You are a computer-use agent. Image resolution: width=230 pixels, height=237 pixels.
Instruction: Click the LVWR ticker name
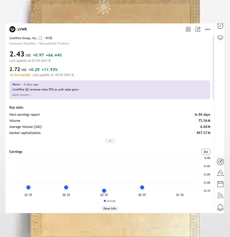22,29
